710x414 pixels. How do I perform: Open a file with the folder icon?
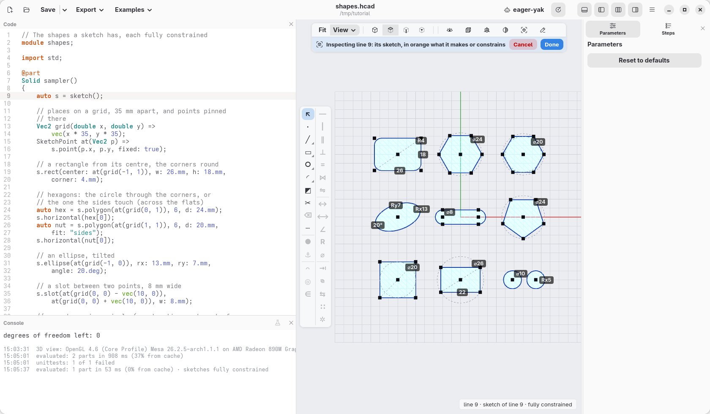(x=26, y=10)
